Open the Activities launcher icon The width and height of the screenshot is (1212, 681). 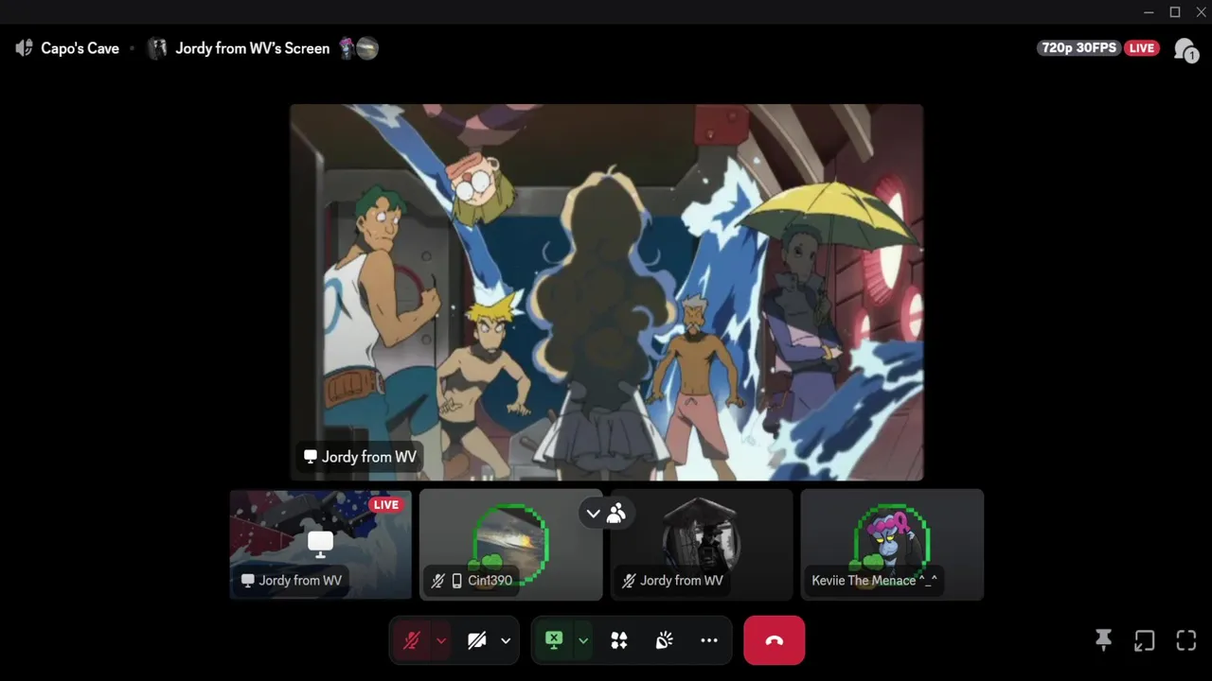(x=619, y=640)
